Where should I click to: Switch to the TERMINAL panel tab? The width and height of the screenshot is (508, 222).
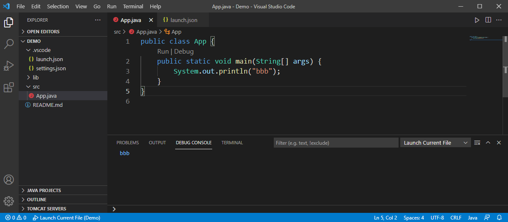pos(232,143)
